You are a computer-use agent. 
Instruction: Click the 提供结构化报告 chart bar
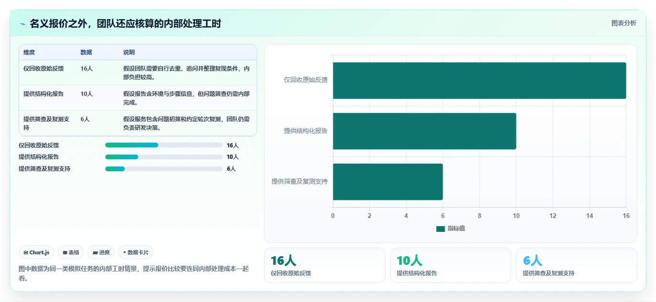click(425, 131)
